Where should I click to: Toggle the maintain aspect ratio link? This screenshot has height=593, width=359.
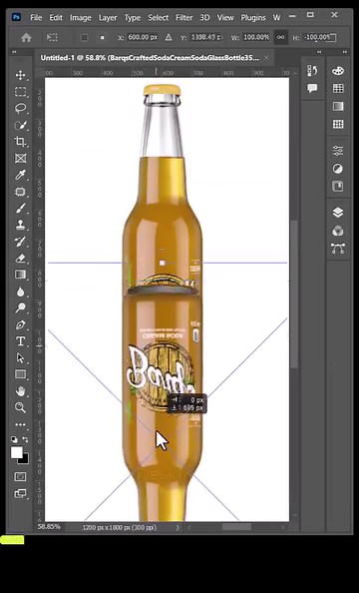pyautogui.click(x=280, y=38)
